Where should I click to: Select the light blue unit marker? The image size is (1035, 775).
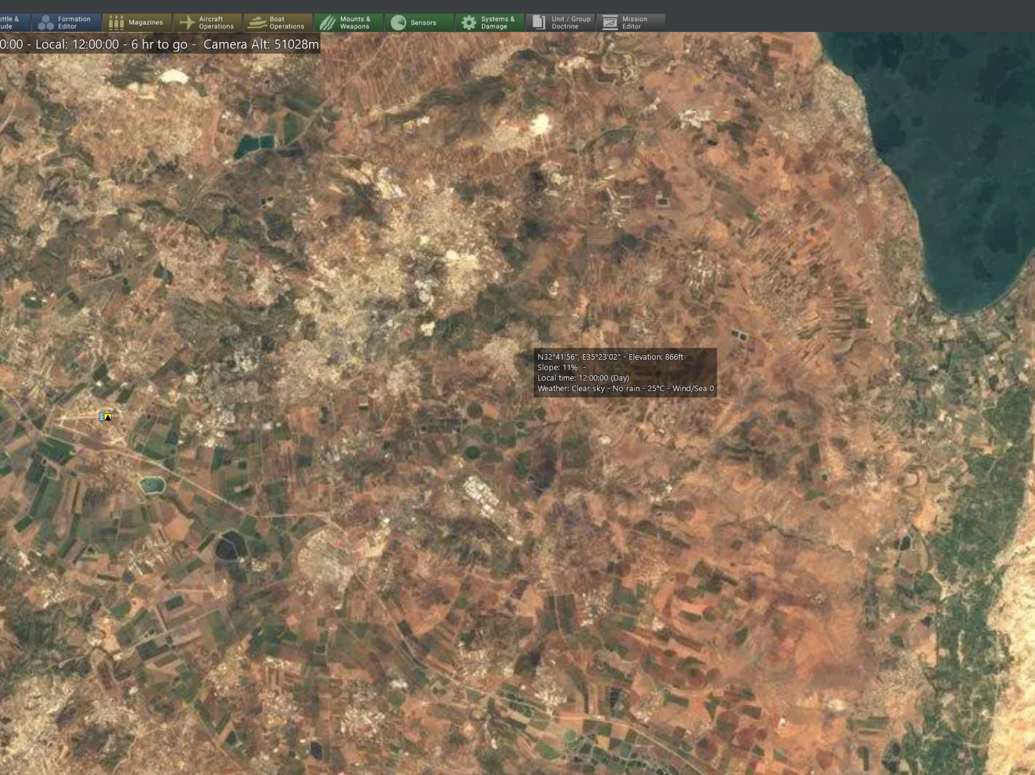pyautogui.click(x=101, y=417)
